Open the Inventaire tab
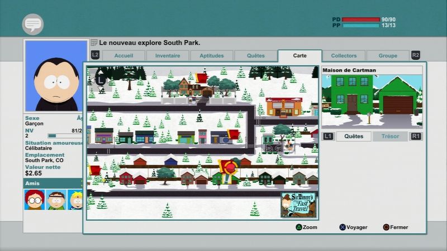The height and width of the screenshot is (251, 447). 168,56
